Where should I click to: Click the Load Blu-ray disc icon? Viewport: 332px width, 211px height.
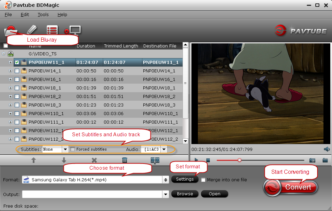(11, 30)
